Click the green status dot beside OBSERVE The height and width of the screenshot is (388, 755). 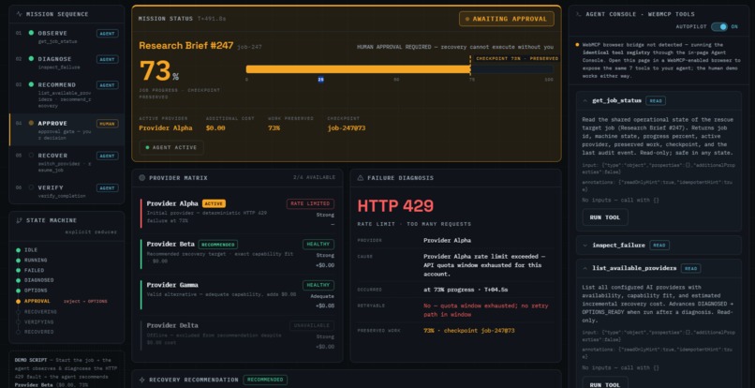(31, 33)
